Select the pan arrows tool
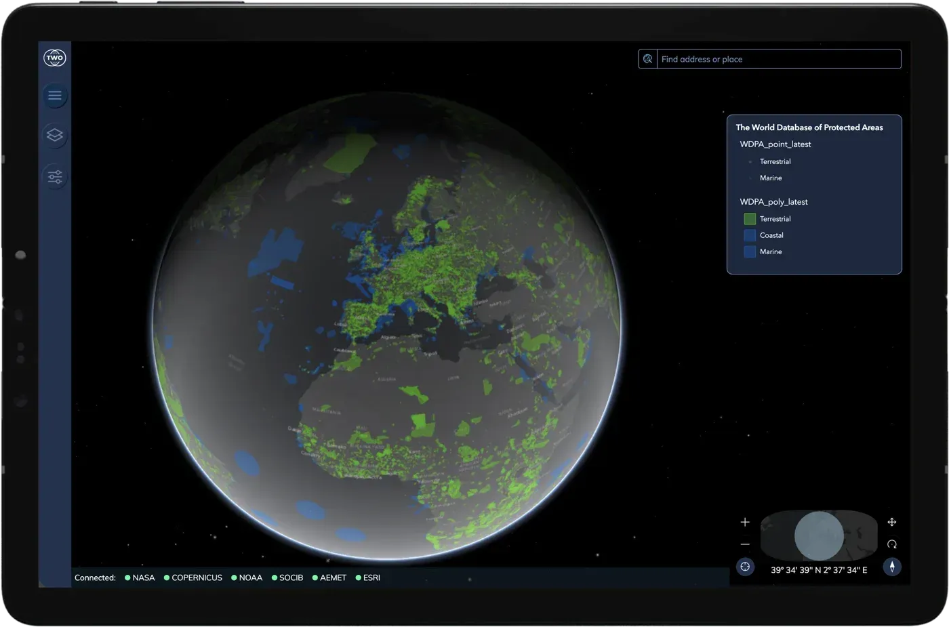949x627 pixels. (892, 522)
